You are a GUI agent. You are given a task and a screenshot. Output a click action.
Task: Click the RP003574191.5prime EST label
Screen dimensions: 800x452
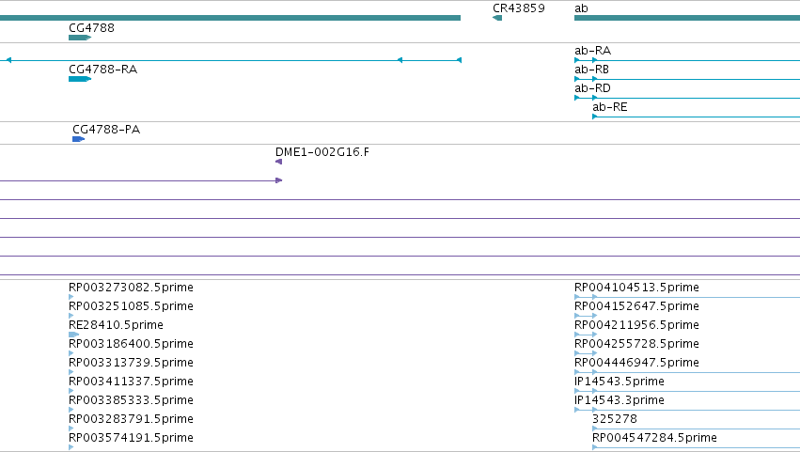click(131, 437)
